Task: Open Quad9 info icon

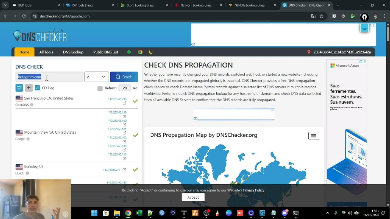Action: pos(27,173)
